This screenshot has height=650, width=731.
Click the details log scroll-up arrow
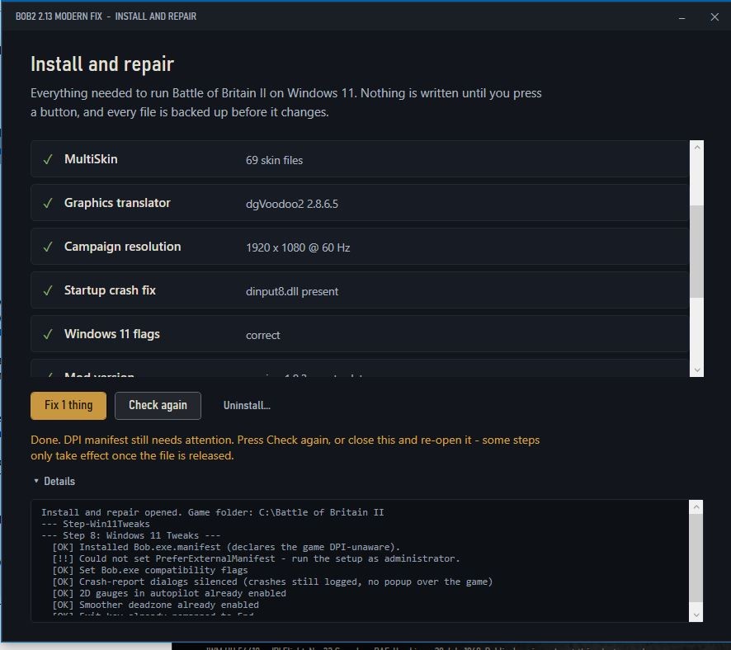pyautogui.click(x=696, y=507)
